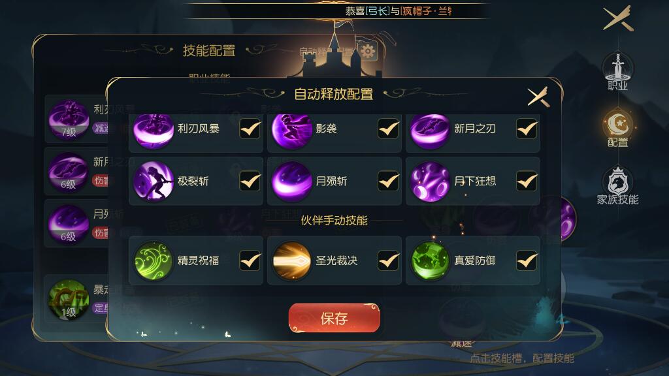Click the 利刃风暴 skill icon in dialog
The height and width of the screenshot is (376, 669).
tap(153, 131)
